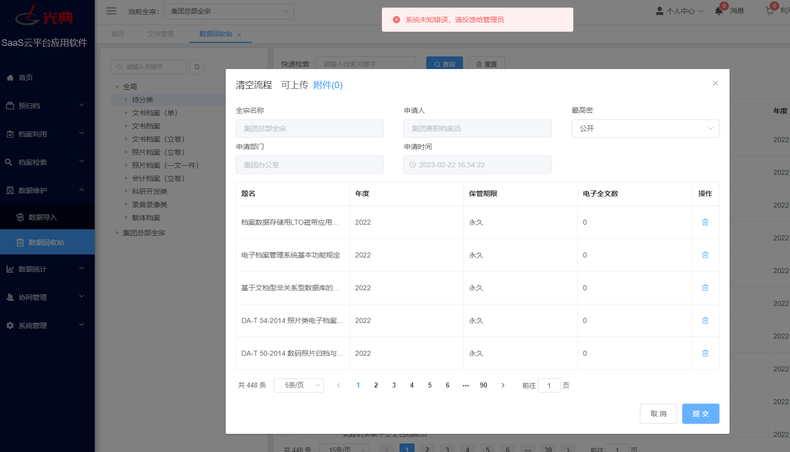Click the 个人中心 user icon
Screen dimensions: 790x452
tap(660, 11)
